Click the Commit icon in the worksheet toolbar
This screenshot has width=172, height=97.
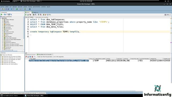[38, 15]
